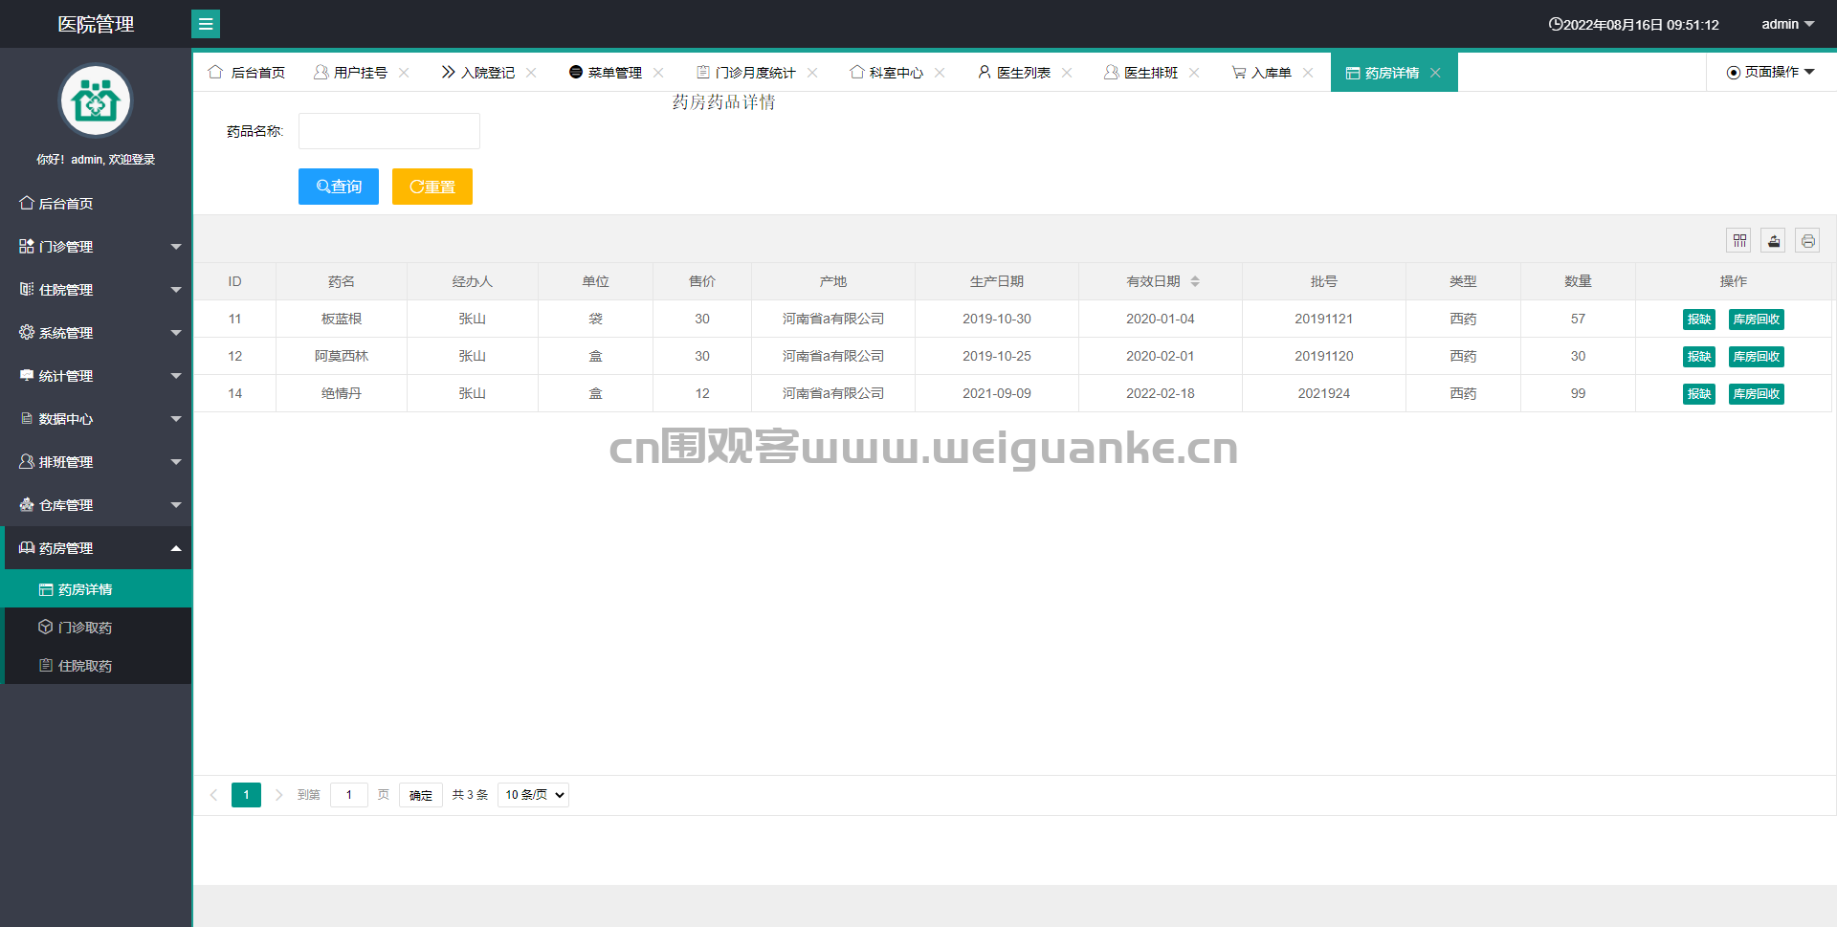Go to next page arrow
This screenshot has width=1837, height=927.
278,795
